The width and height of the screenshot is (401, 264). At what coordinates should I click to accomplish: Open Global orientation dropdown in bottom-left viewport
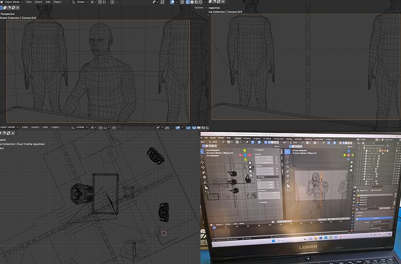pyautogui.click(x=80, y=127)
